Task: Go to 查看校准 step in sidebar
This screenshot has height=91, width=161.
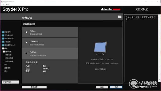Action: pos(7,68)
